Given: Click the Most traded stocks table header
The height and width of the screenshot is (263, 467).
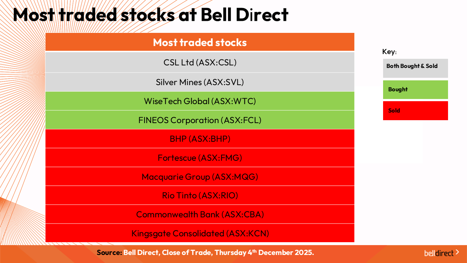Looking at the screenshot, I should click(200, 42).
